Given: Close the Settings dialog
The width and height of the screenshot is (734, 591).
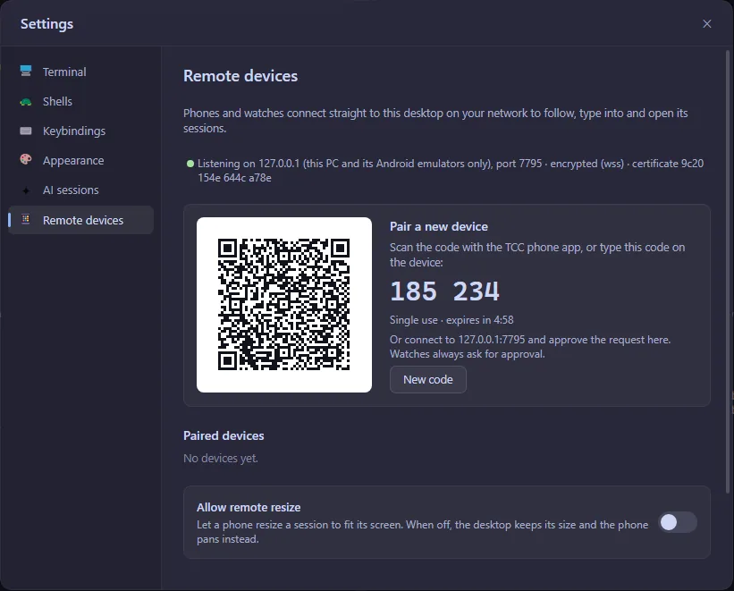Looking at the screenshot, I should [x=707, y=24].
